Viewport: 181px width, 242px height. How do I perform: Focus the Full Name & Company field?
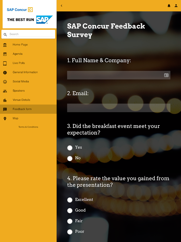(x=119, y=75)
